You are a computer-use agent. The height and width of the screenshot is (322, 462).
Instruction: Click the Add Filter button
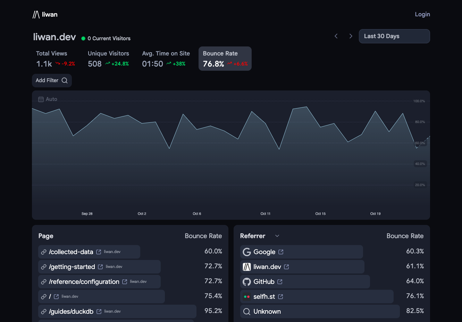(x=52, y=80)
